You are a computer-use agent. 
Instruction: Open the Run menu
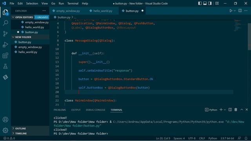[x=61, y=4]
